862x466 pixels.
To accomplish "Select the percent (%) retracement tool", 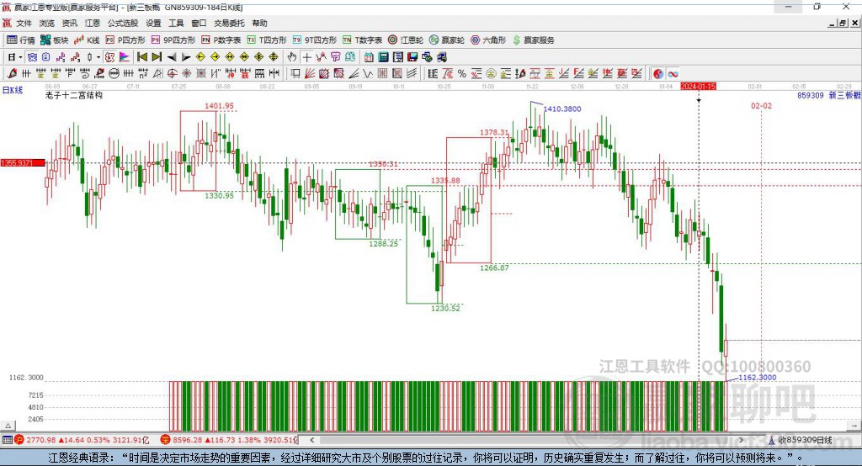I will (462, 74).
